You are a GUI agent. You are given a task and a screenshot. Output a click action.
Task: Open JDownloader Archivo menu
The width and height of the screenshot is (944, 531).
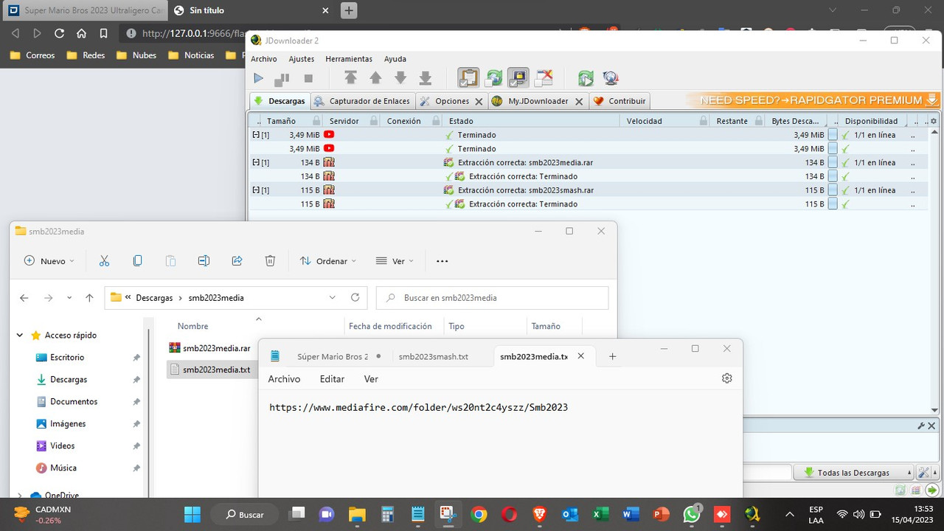[x=263, y=59]
